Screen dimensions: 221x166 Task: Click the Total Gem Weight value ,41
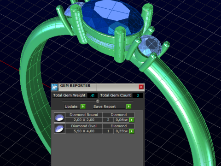pyautogui.click(x=93, y=95)
